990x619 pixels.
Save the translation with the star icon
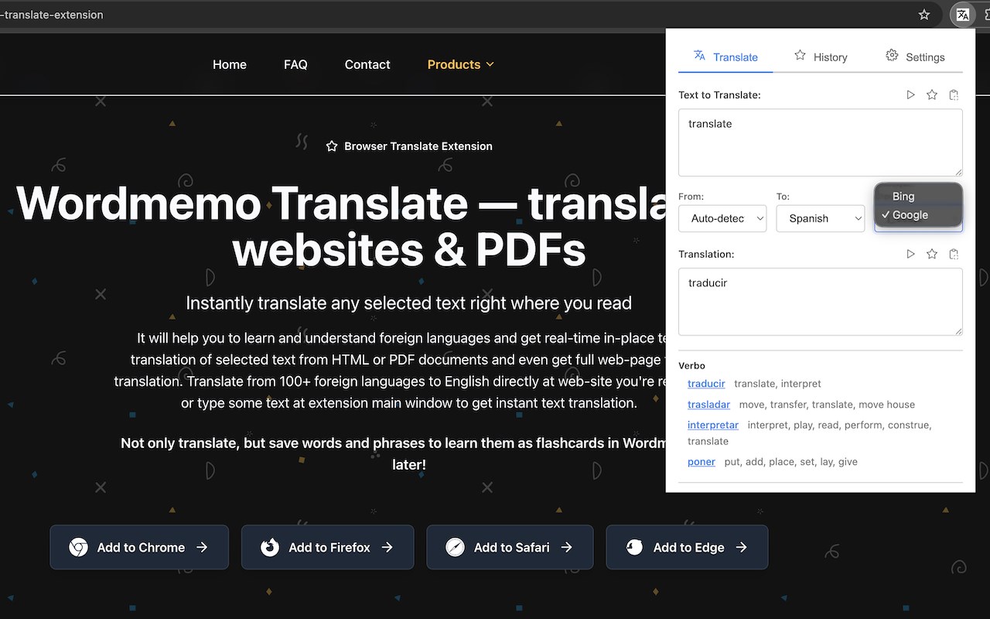[x=932, y=254]
